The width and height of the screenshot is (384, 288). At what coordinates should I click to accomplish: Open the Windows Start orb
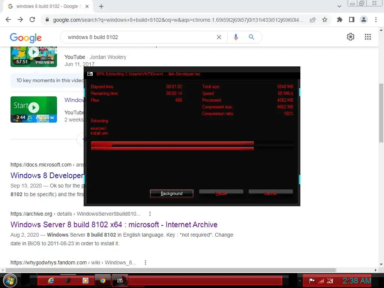click(10, 280)
